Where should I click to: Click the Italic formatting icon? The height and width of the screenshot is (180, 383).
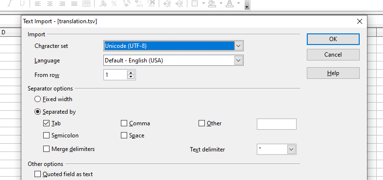tap(10, 3)
